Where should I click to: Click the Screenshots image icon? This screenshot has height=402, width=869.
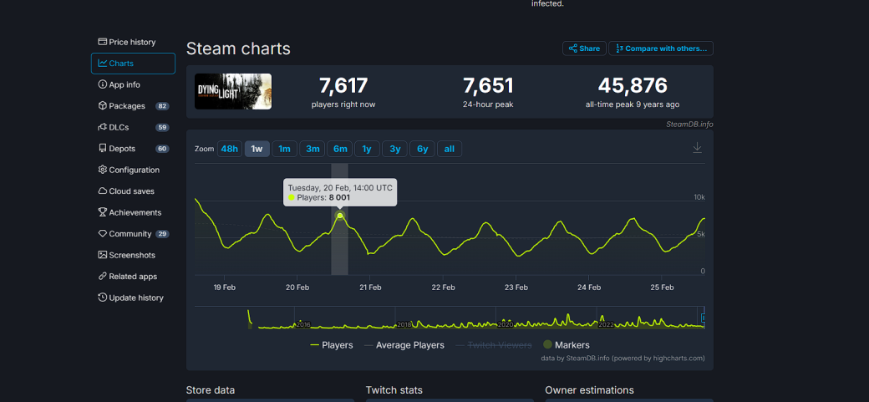[103, 255]
